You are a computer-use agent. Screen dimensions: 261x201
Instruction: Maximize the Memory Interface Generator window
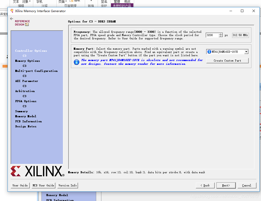point(242,11)
